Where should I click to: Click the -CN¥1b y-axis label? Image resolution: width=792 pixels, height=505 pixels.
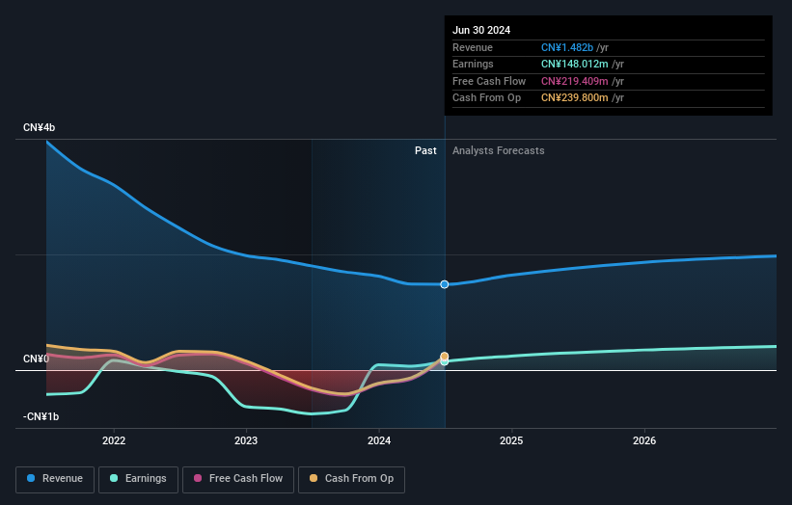pyautogui.click(x=41, y=416)
